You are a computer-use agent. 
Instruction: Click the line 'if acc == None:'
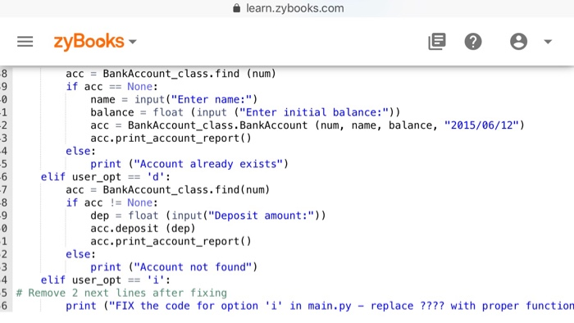tap(112, 87)
